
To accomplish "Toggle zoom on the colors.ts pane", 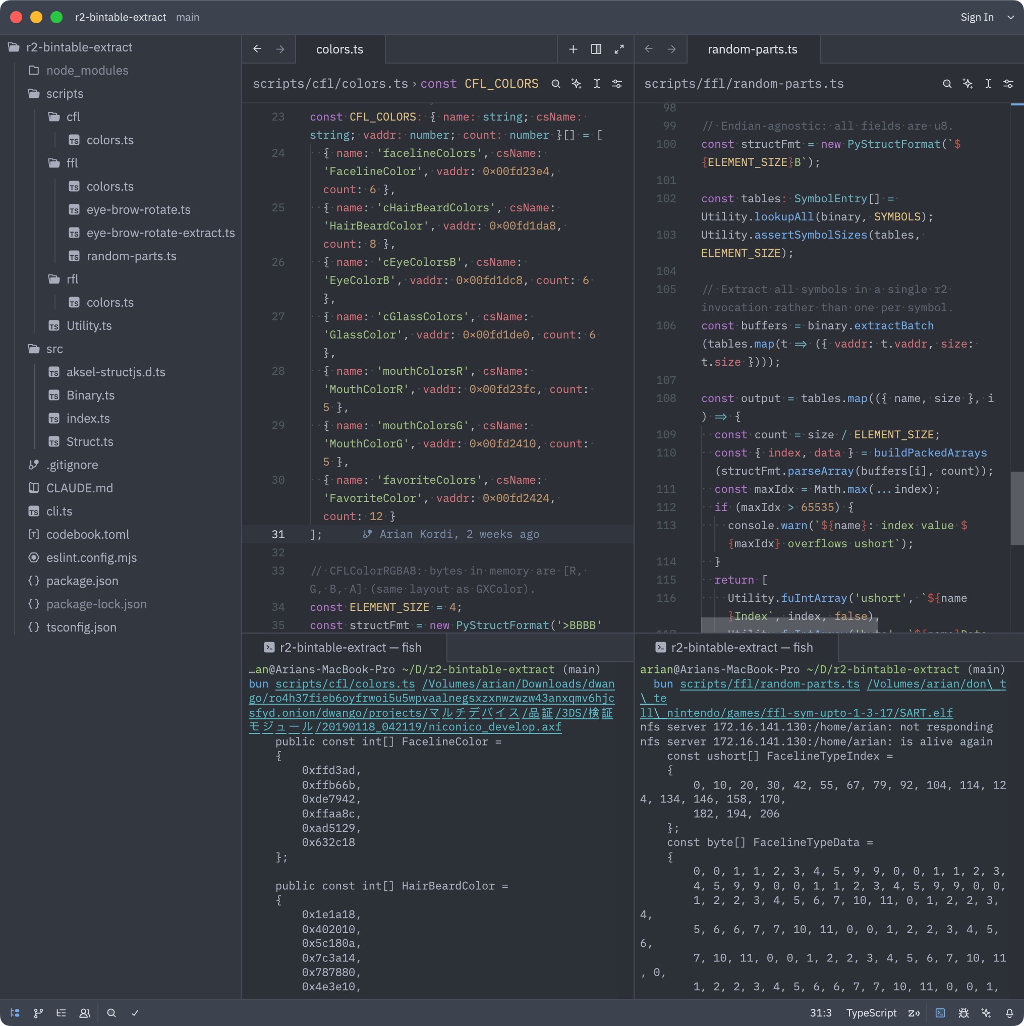I will click(x=619, y=49).
